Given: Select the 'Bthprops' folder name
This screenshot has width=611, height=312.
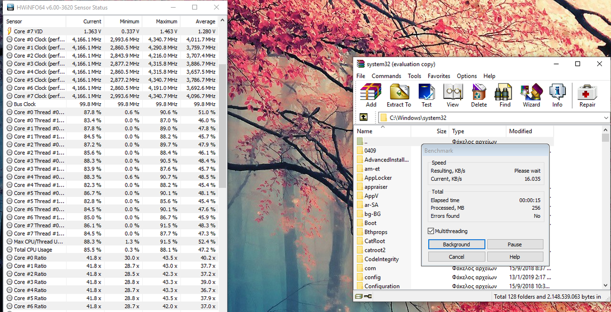Looking at the screenshot, I should click(x=376, y=232).
